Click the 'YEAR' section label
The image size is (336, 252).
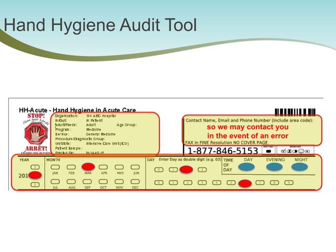24,160
